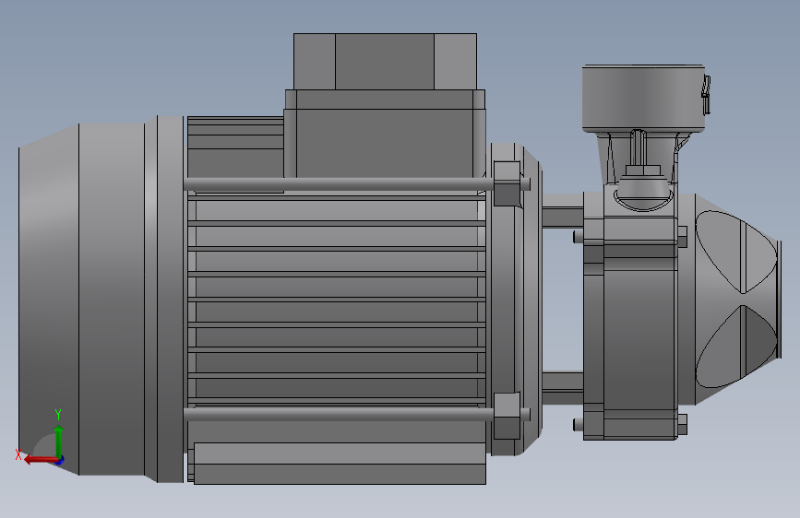Select the conical inlet port on the right
This screenshot has width=800, height=518.
737,300
